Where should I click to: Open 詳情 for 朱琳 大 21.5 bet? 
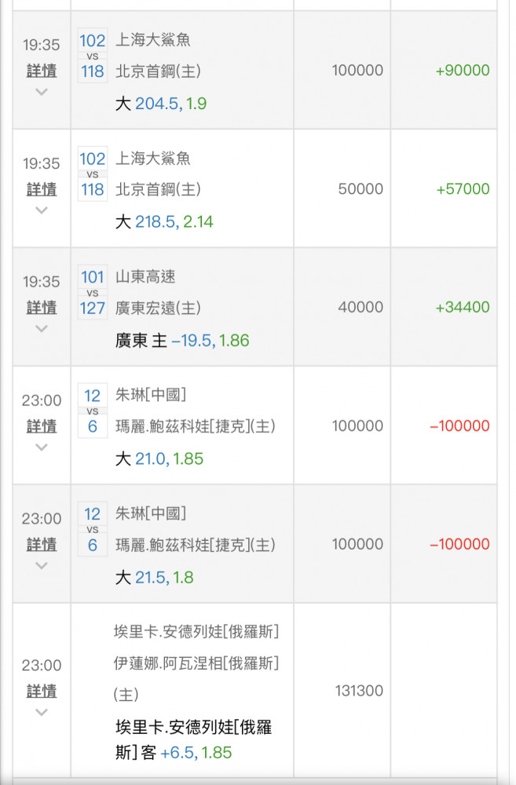pyautogui.click(x=42, y=544)
